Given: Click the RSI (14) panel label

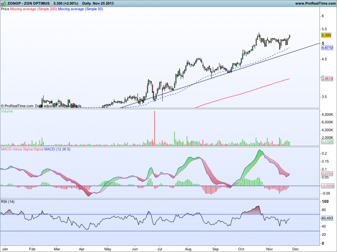Looking at the screenshot, I should coord(8,202).
